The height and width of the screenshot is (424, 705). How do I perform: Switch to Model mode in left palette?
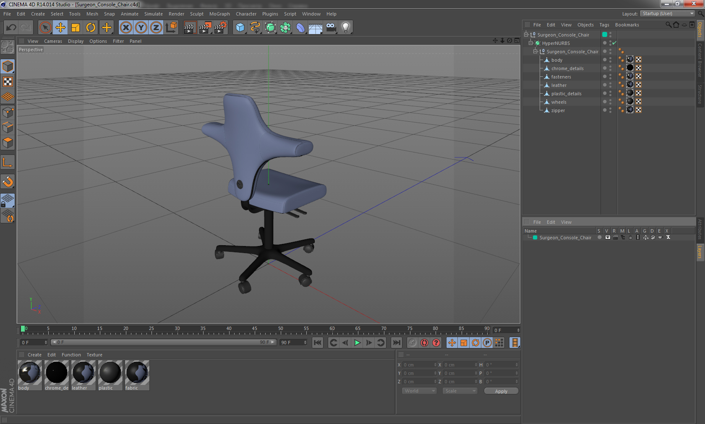click(8, 67)
